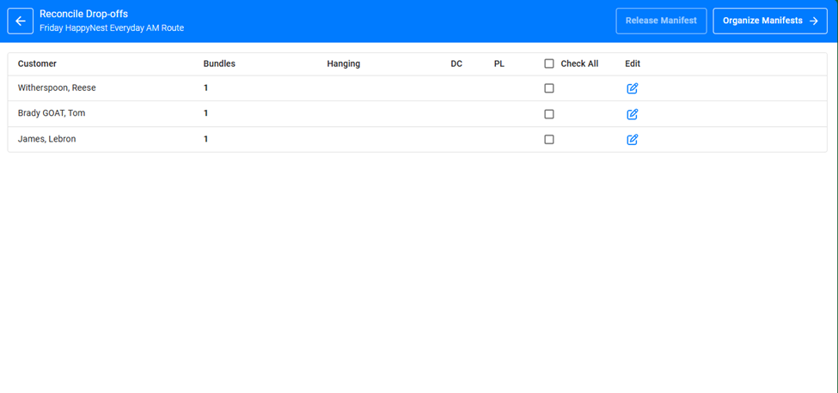This screenshot has width=838, height=393.
Task: Tick the James, Lebron row checkbox
Action: (x=549, y=139)
